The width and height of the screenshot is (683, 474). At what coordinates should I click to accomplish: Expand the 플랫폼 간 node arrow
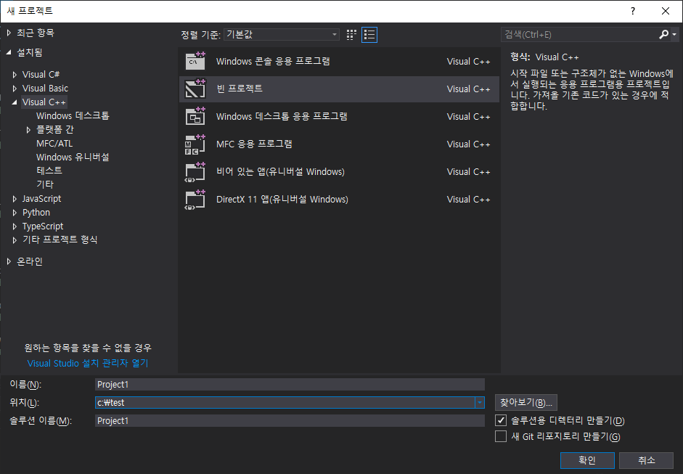(x=29, y=130)
